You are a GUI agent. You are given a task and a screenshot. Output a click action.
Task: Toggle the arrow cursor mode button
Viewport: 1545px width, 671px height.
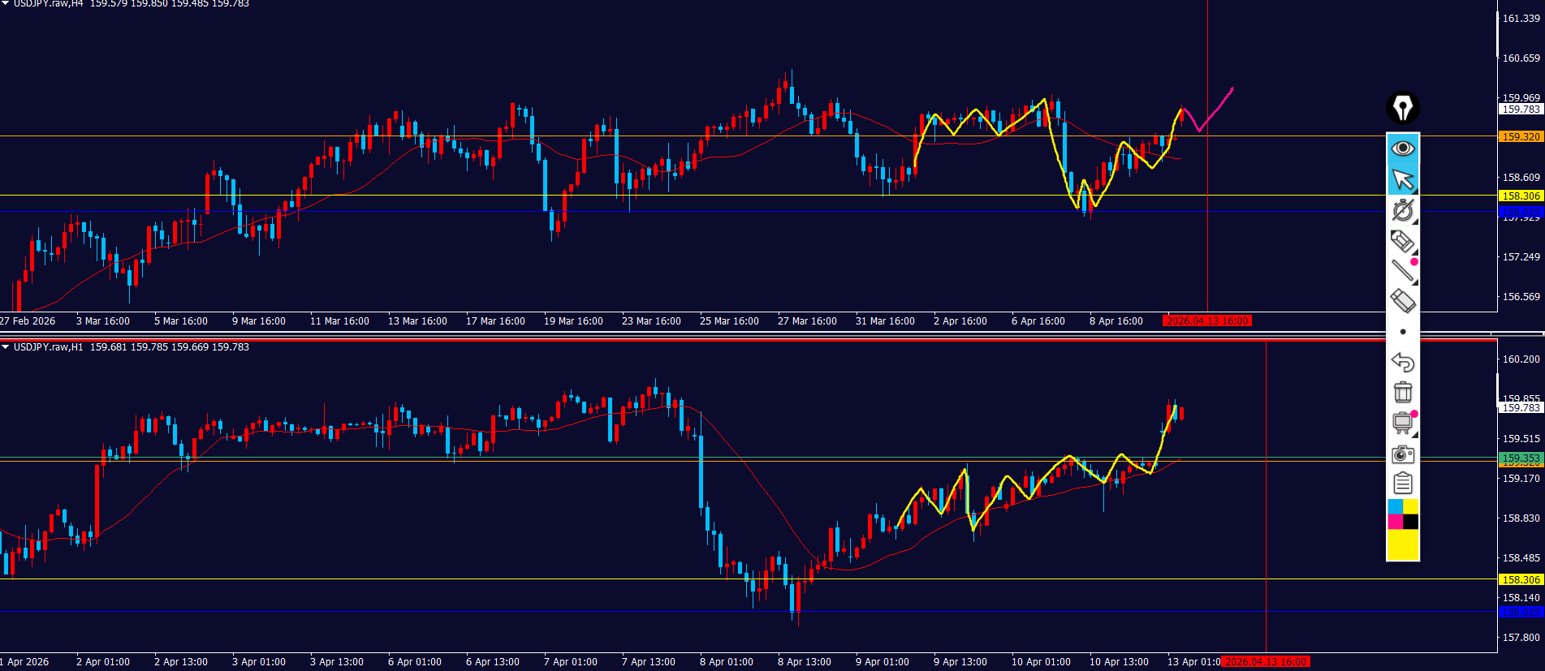[1402, 179]
